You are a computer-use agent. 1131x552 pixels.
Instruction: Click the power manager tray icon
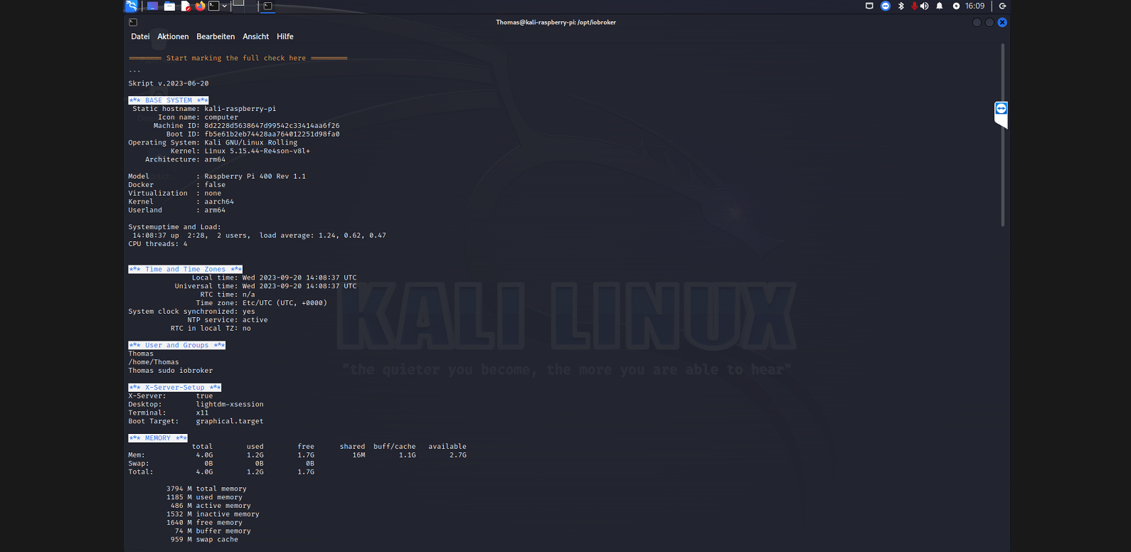coord(956,6)
